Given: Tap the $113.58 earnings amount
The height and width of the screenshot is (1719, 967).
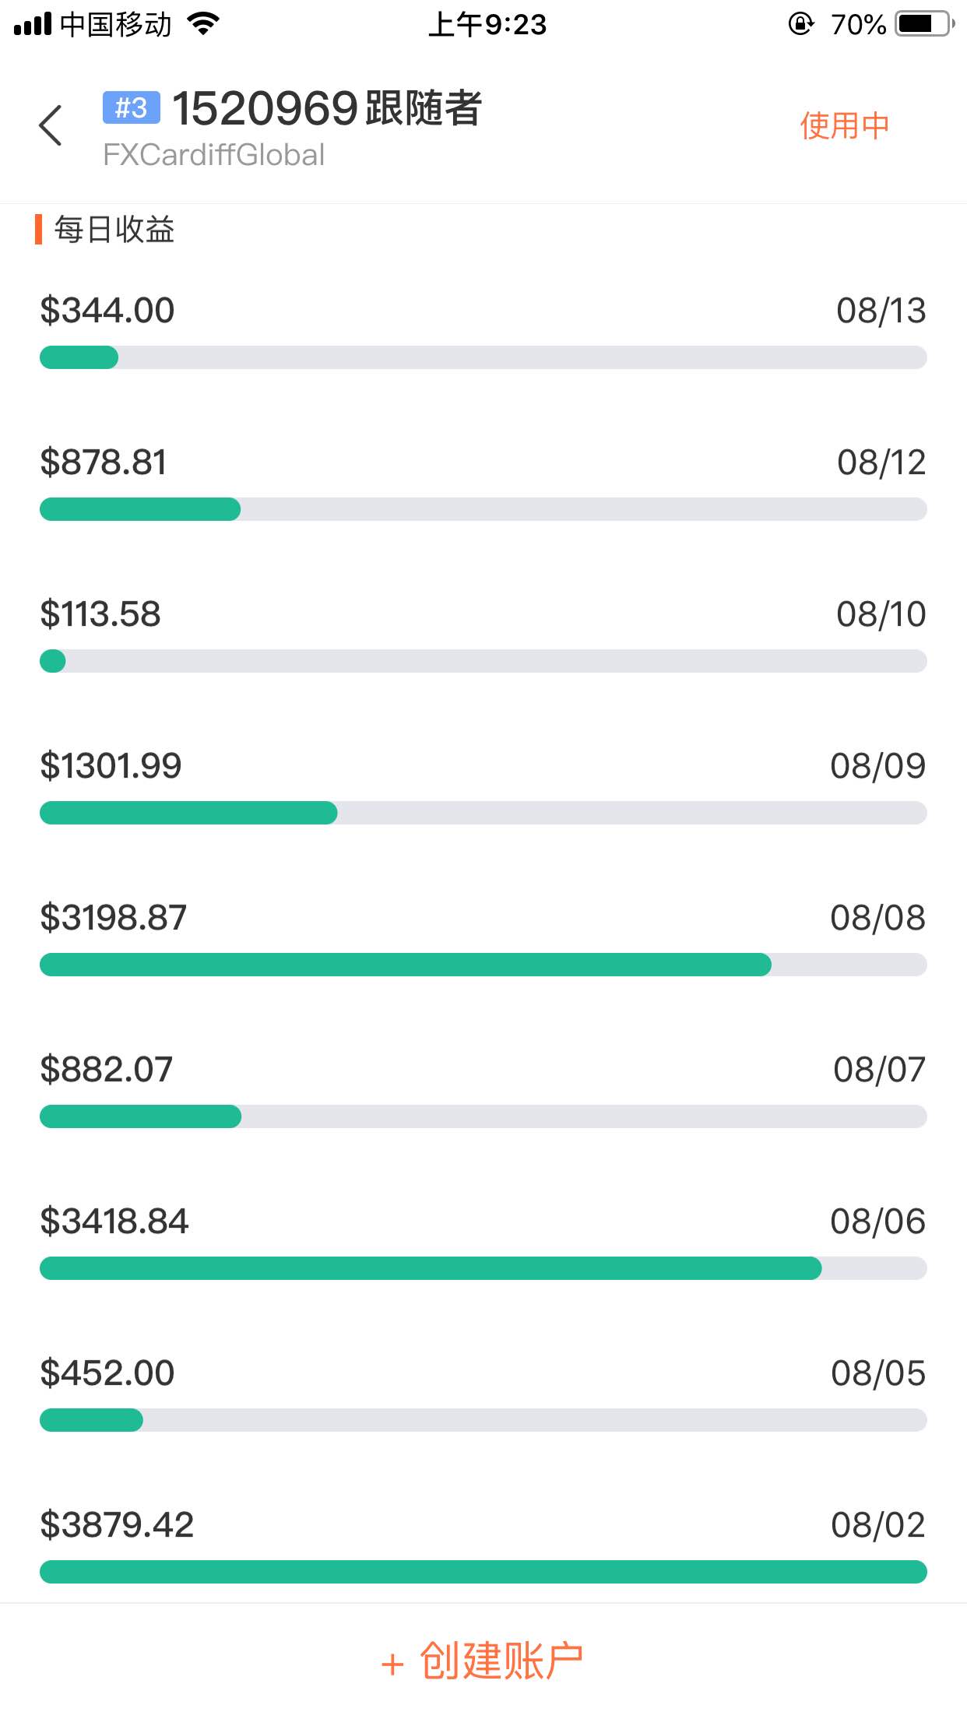Looking at the screenshot, I should click(x=100, y=613).
